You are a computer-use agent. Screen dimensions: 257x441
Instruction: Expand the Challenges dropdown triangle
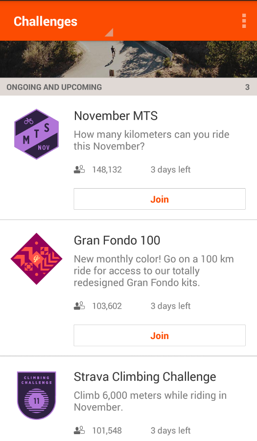click(109, 32)
